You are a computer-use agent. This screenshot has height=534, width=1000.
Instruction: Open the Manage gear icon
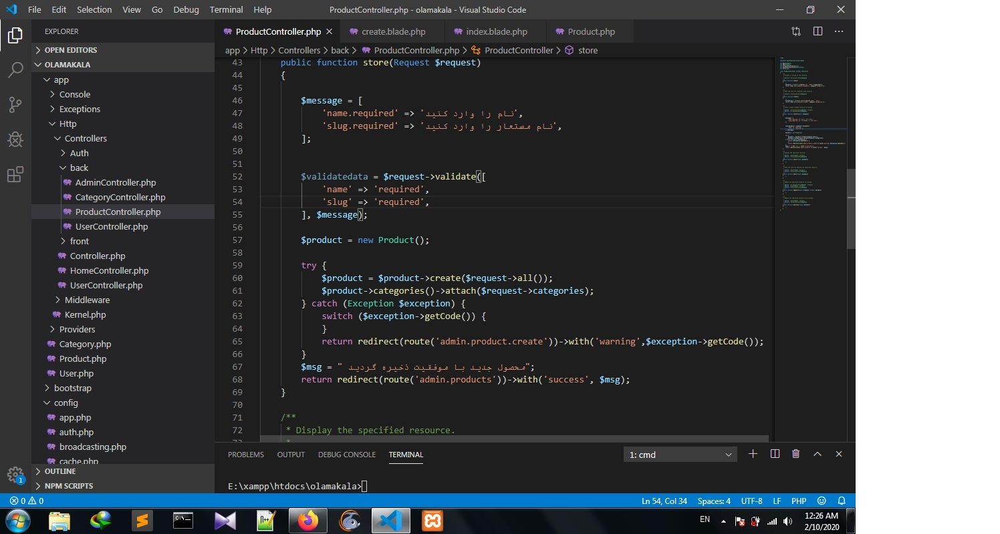pyautogui.click(x=15, y=475)
